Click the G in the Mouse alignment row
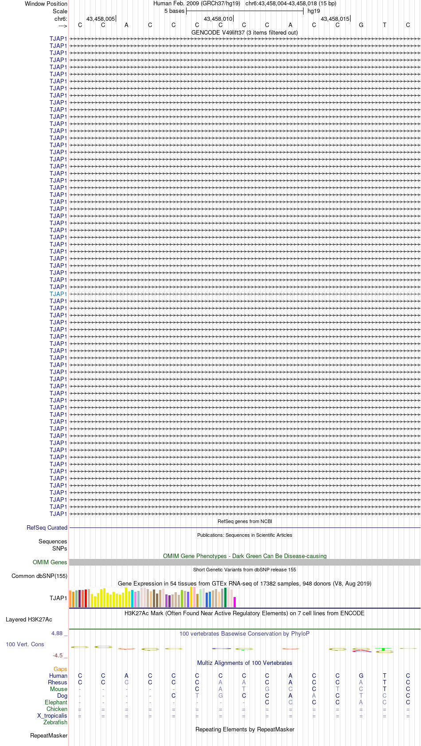 click(x=267, y=689)
